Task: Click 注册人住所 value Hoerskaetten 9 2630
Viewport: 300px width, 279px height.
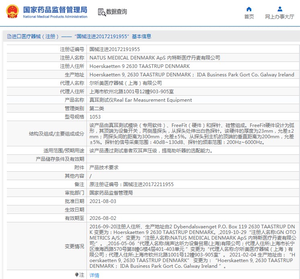Action: coord(140,66)
